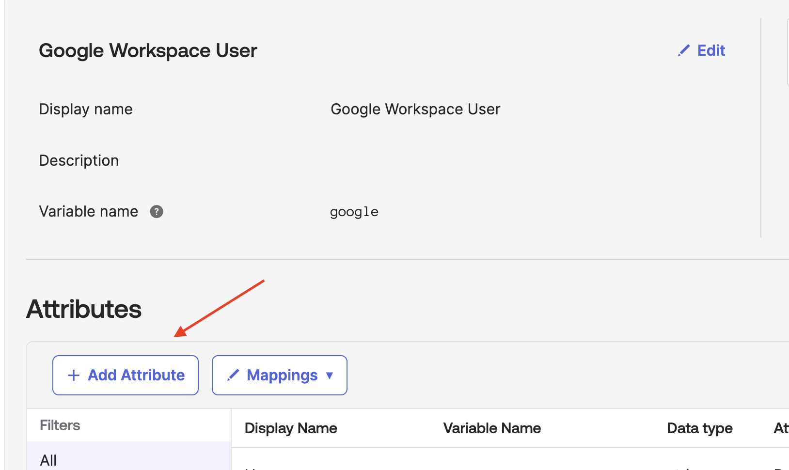Click the Edit link for Google Workspace User

click(701, 50)
